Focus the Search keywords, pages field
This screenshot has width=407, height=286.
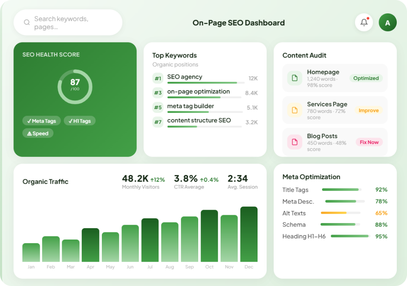[68, 22]
